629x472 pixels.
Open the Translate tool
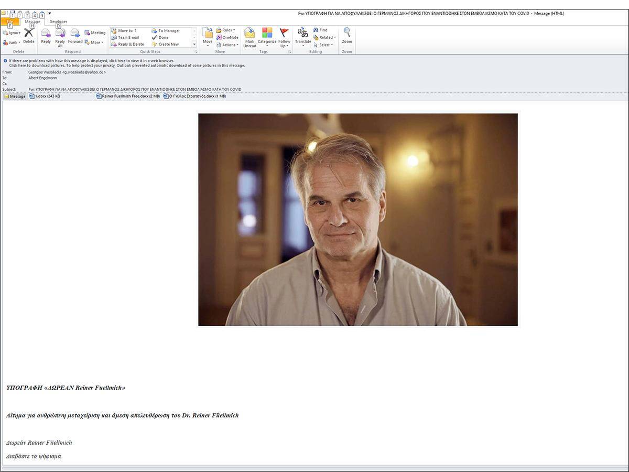(303, 37)
